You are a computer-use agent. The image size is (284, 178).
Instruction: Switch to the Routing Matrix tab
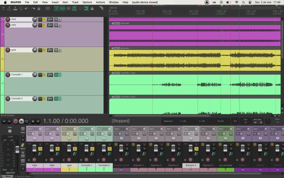[x=24, y=176]
